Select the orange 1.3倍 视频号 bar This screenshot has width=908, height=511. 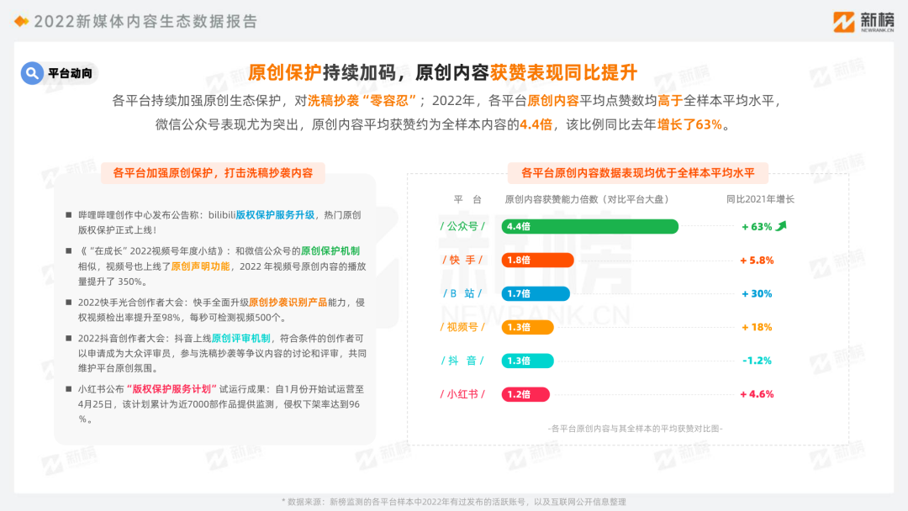click(527, 327)
